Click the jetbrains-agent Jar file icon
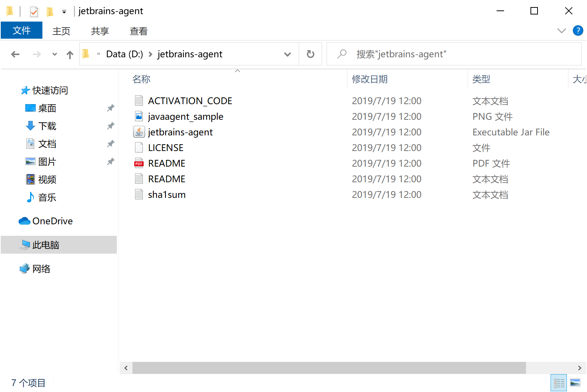587x392 pixels. coord(139,132)
